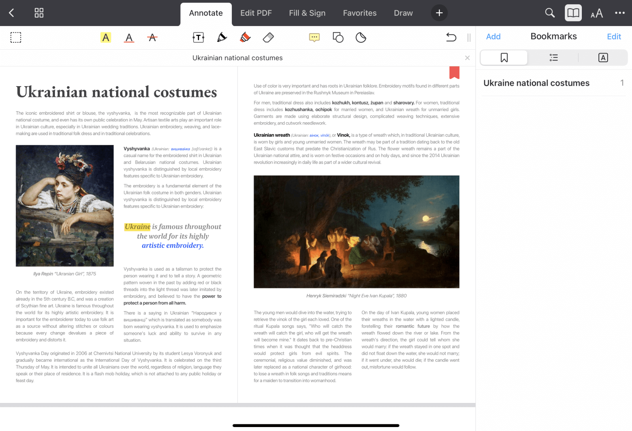
Task: Undo the last action
Action: tap(451, 38)
